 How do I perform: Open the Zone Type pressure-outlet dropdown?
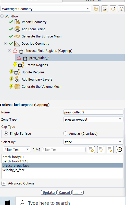click(93, 119)
